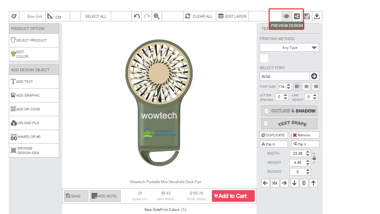The height and width of the screenshot is (214, 380).
Task: Click the download design icon
Action: 317,17
